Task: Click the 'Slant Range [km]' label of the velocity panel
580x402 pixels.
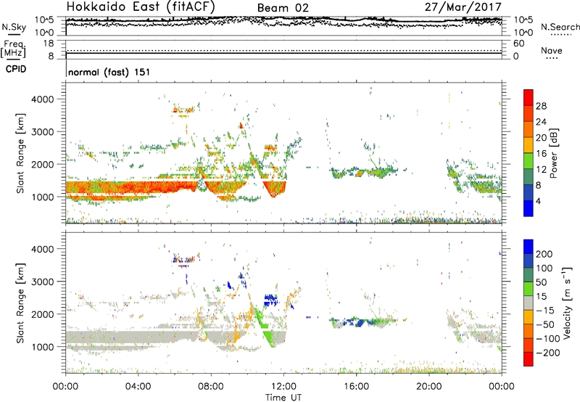Action: pos(20,303)
